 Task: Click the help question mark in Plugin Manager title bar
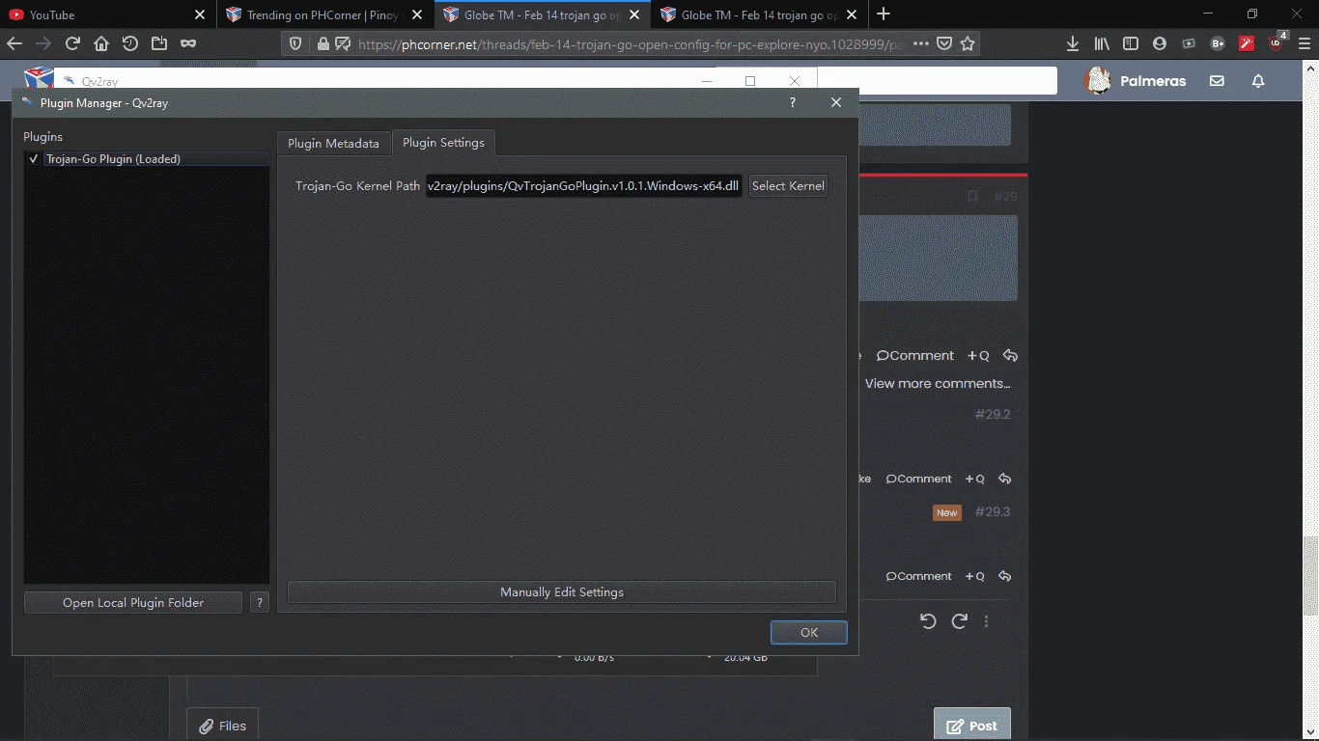[793, 102]
